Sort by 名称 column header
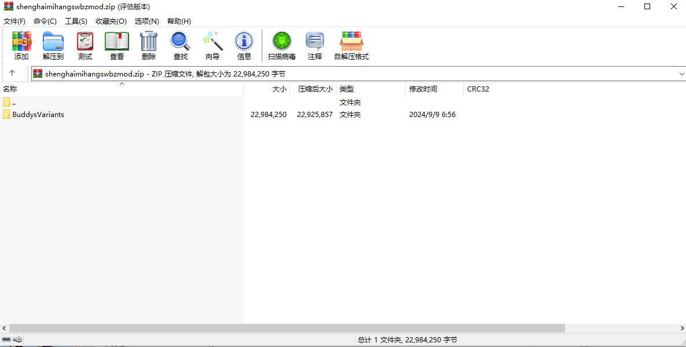 coord(10,89)
